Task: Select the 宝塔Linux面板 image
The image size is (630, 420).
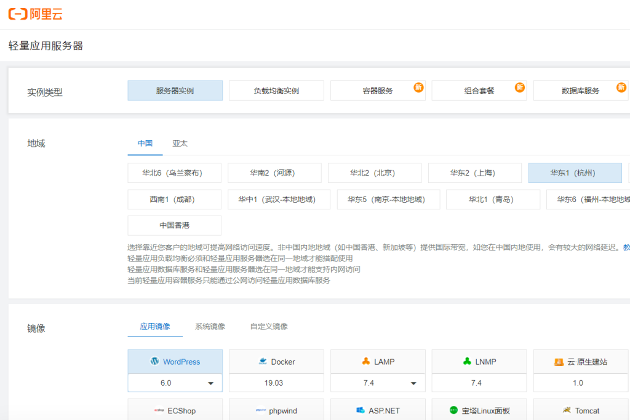Action: coord(479,410)
